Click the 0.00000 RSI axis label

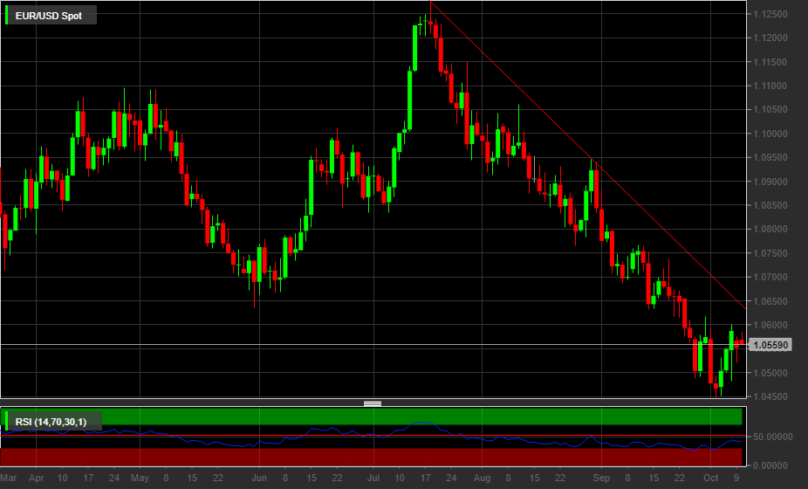coord(770,465)
